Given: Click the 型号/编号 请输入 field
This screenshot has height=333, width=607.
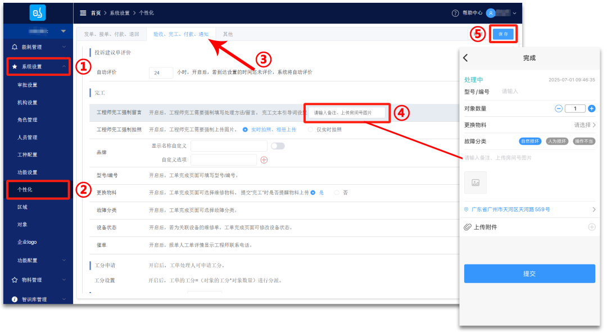Looking at the screenshot, I should (510, 92).
